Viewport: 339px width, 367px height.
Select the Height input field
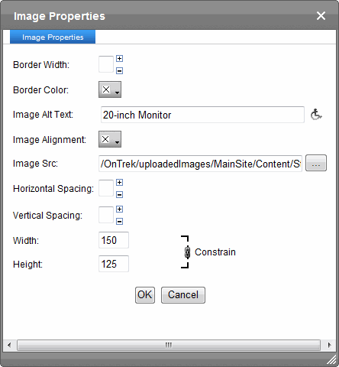tap(114, 264)
